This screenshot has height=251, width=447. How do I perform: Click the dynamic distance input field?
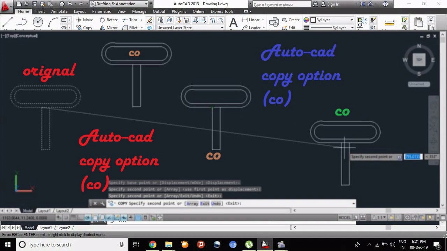[x=413, y=157]
